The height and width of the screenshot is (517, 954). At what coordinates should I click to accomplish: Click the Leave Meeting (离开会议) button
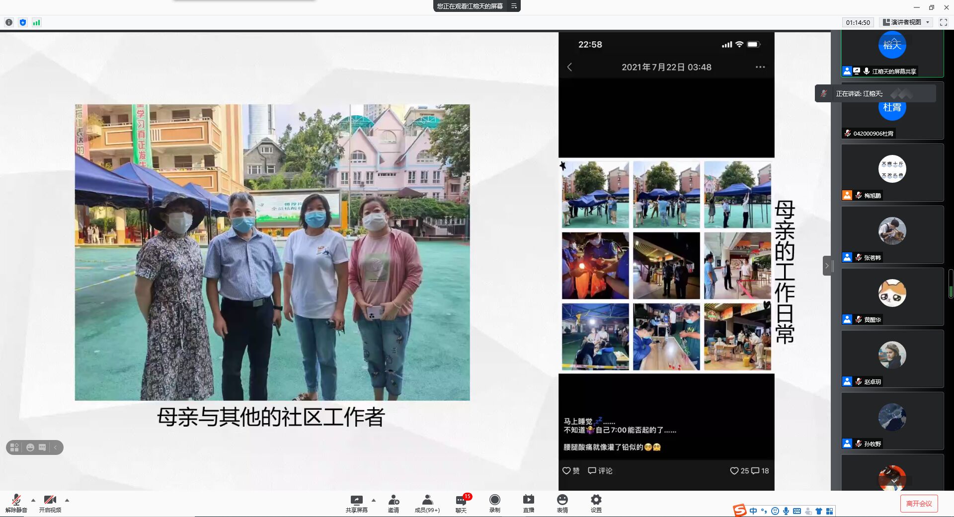click(919, 504)
